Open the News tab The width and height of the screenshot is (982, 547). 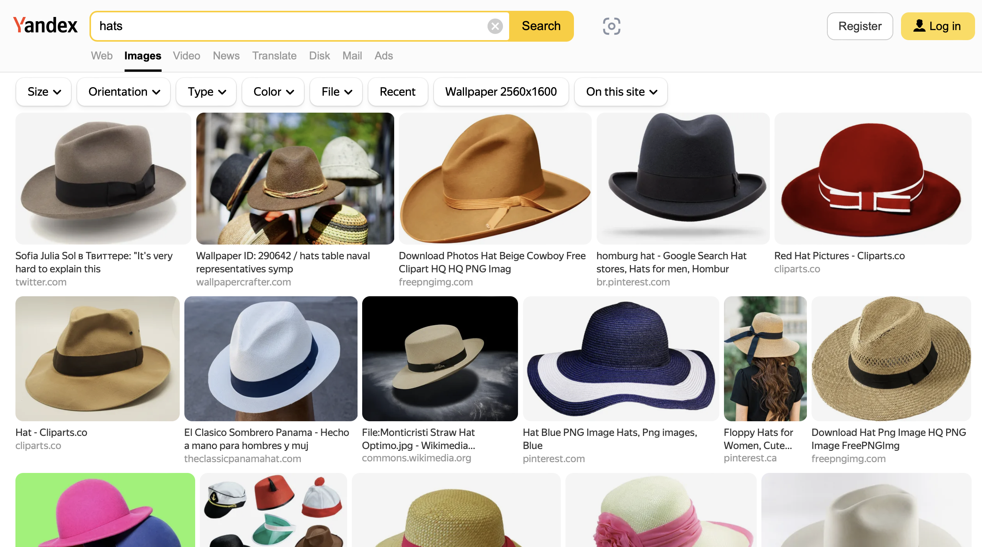[226, 56]
